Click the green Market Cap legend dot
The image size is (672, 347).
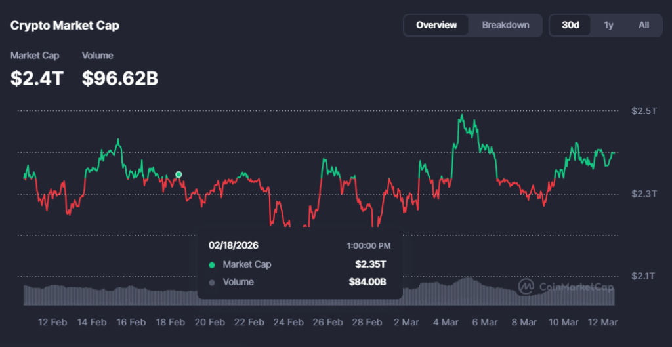pyautogui.click(x=211, y=265)
